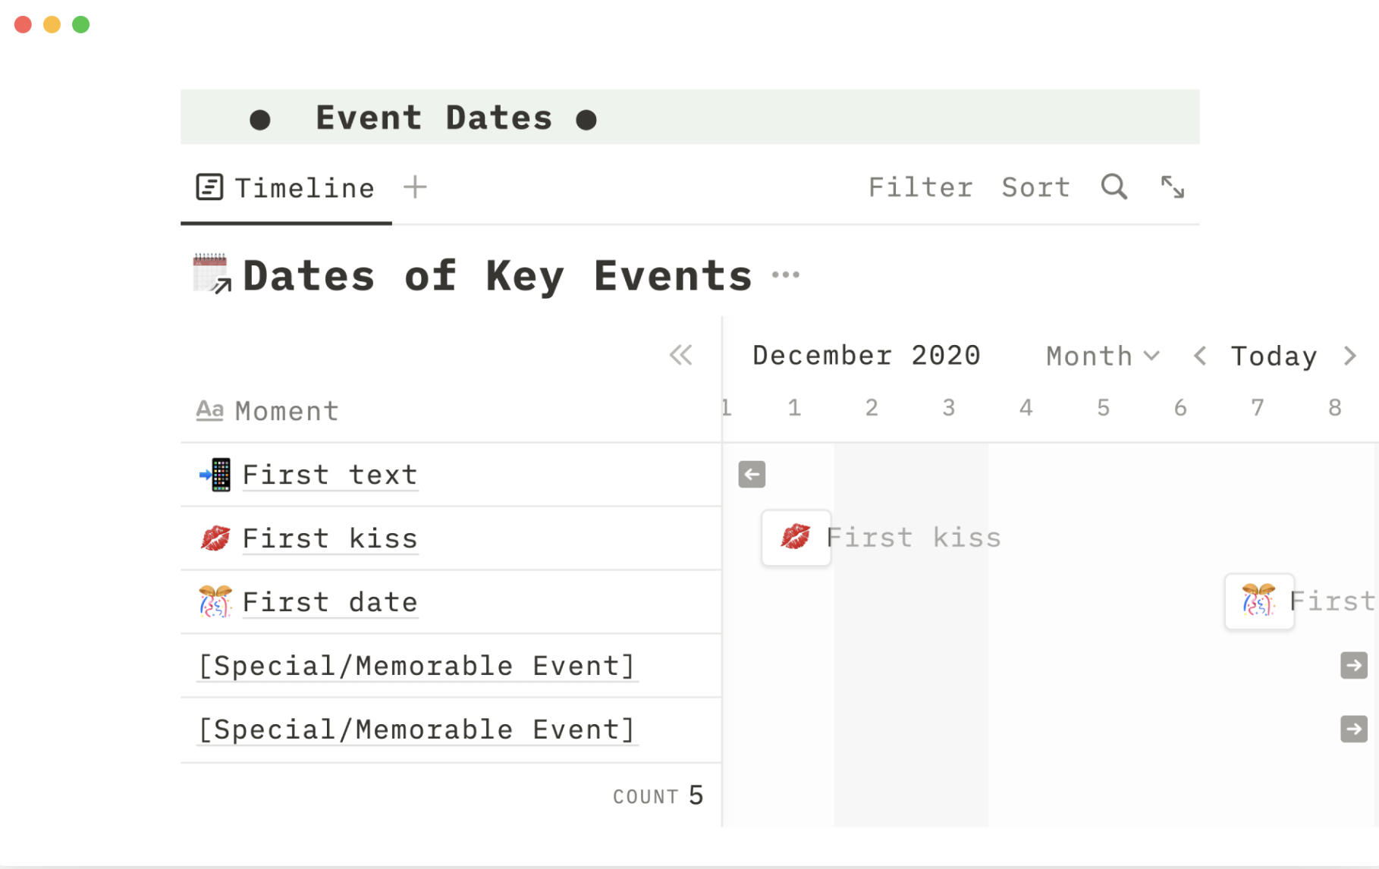Open the First date row
The image size is (1379, 869).
330,602
